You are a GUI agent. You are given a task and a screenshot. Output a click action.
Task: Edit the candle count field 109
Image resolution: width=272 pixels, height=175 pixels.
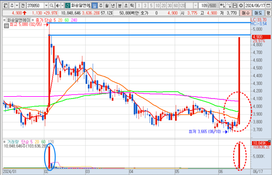203,5
